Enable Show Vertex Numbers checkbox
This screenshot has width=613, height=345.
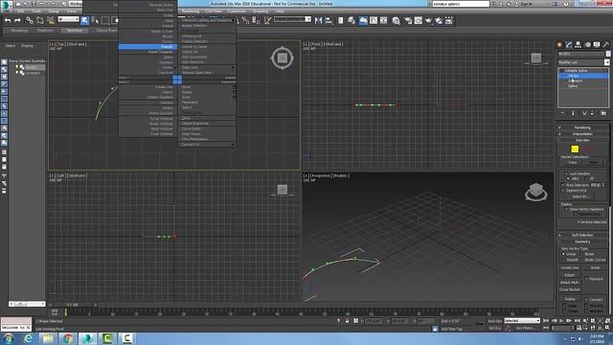click(566, 209)
